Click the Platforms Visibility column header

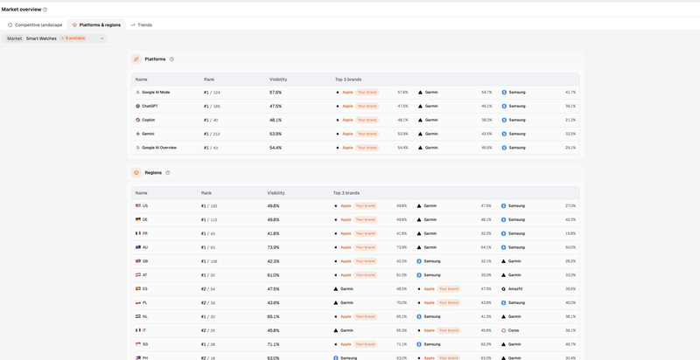[278, 80]
